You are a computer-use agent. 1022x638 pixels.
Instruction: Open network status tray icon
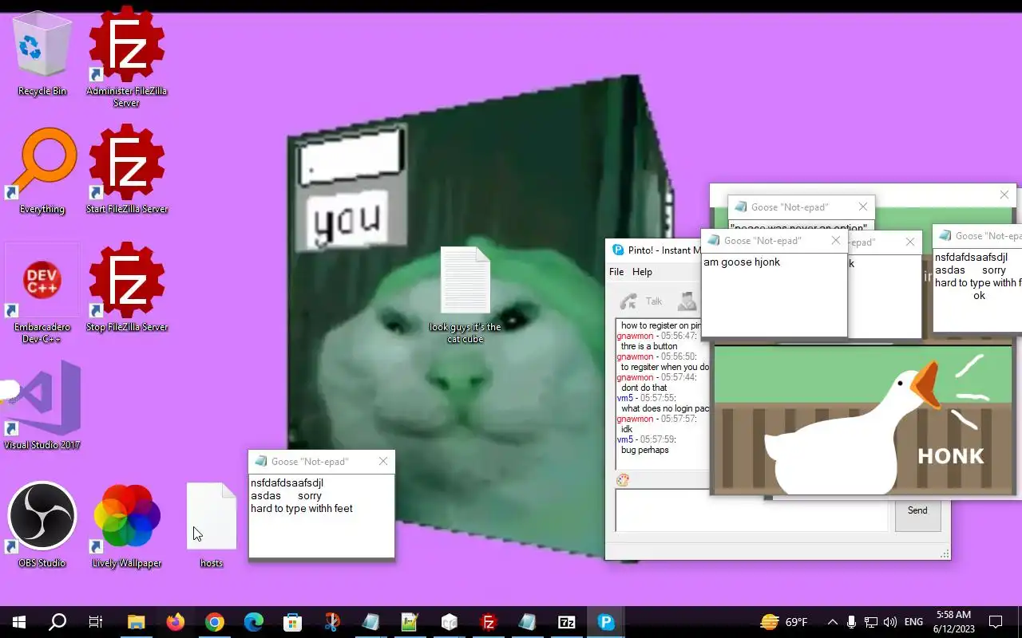pyautogui.click(x=871, y=622)
